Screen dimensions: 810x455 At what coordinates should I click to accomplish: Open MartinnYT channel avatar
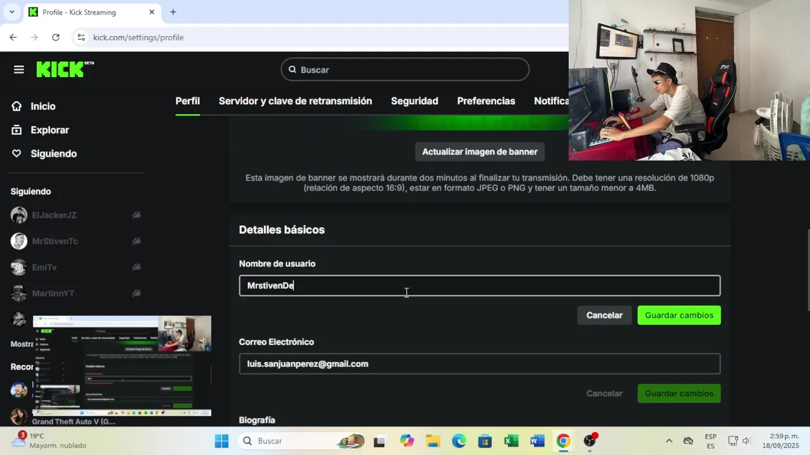19,293
